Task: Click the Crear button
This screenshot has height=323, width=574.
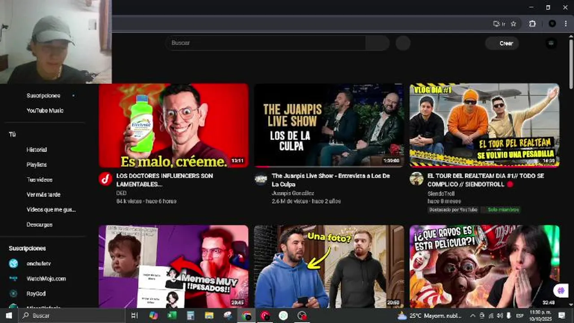Action: [x=502, y=43]
